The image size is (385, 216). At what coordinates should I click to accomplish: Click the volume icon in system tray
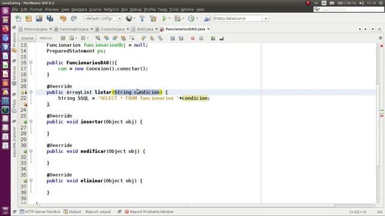(362, 3)
